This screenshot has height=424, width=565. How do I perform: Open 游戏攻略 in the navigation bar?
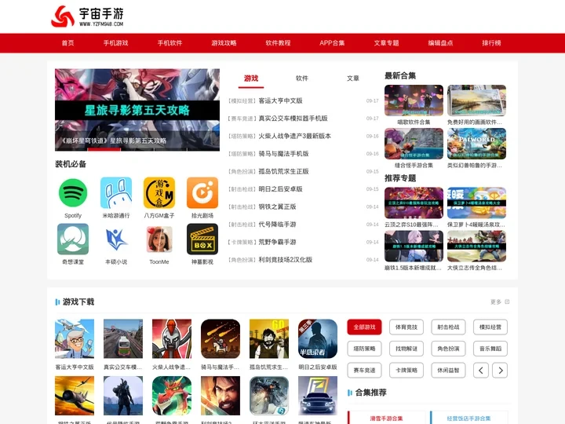224,43
